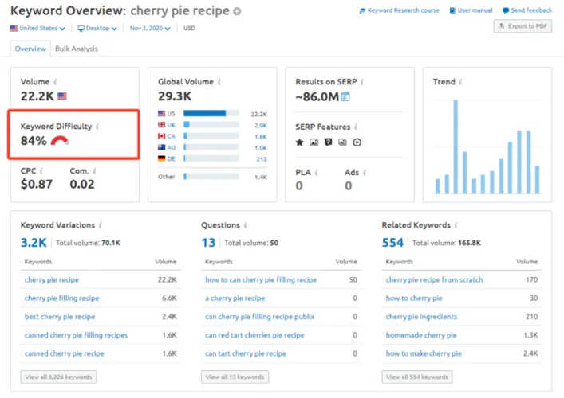The height and width of the screenshot is (398, 564).
Task: Click the US flag next to 22.2K volume
Action: [x=62, y=96]
